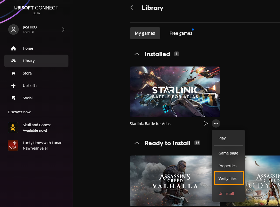The height and width of the screenshot is (207, 280).
Task: Open the Social section
Action: click(x=36, y=98)
